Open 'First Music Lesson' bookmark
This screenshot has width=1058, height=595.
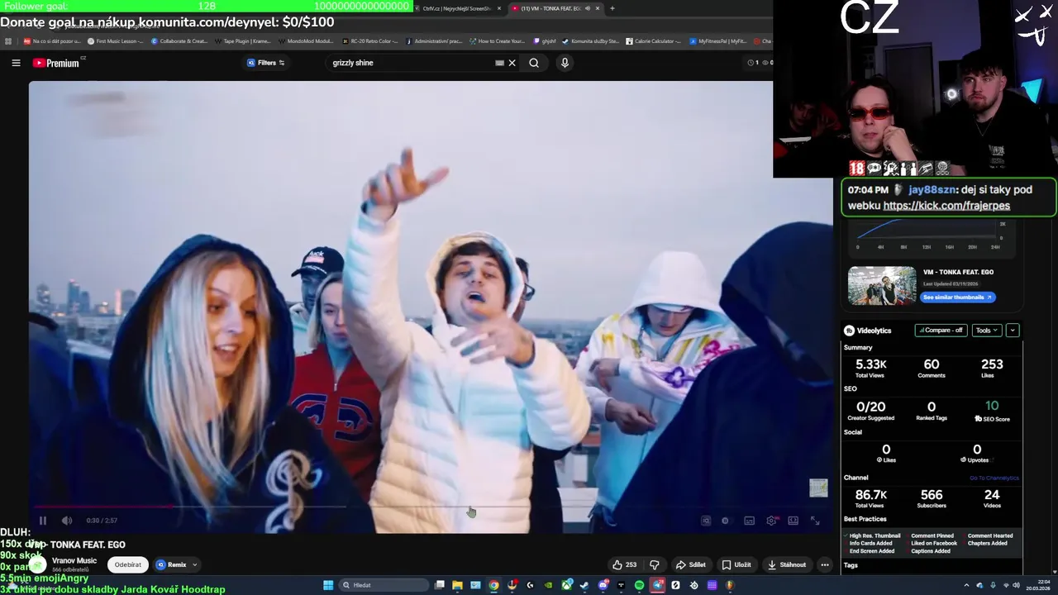[115, 40]
